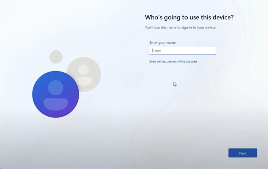Click the words "online account" in the link

(186, 61)
